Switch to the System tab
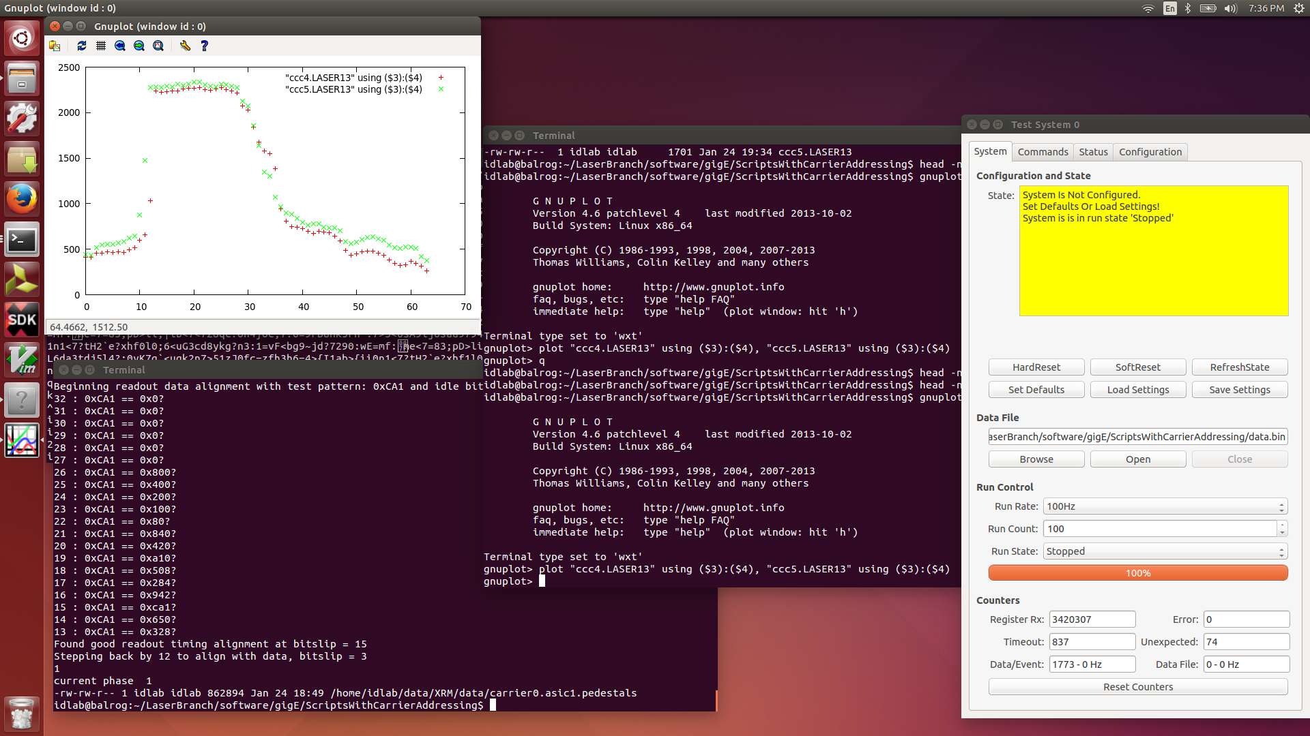1310x736 pixels. (990, 151)
